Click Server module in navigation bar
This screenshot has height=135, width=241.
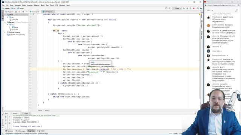tap(6, 8)
